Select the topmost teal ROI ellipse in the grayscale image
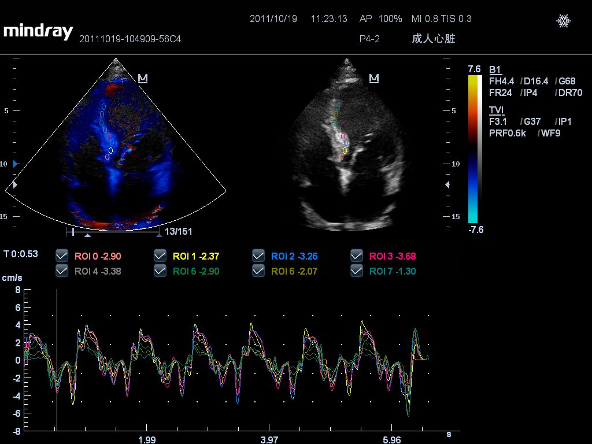 click(338, 107)
